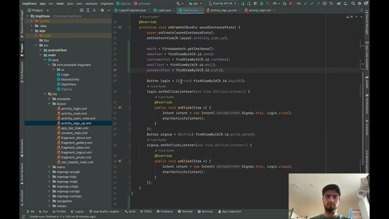This screenshot has width=389, height=219.
Task: Click Git push arrow icon
Action: click(318, 4)
